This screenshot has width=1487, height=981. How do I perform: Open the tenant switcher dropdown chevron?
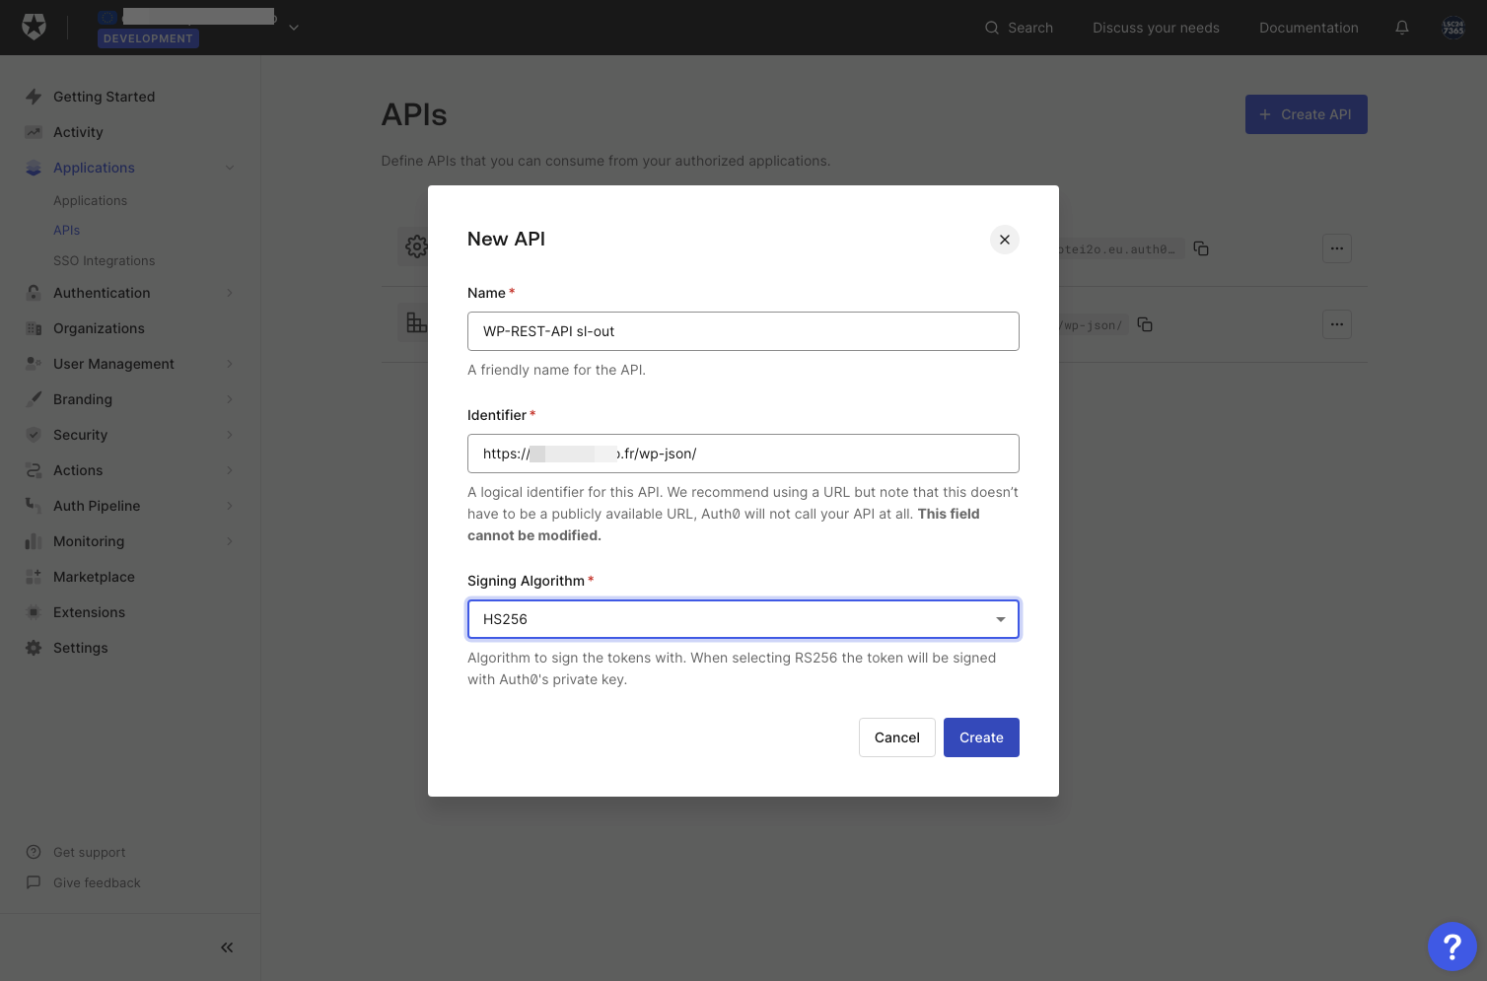pos(294,28)
